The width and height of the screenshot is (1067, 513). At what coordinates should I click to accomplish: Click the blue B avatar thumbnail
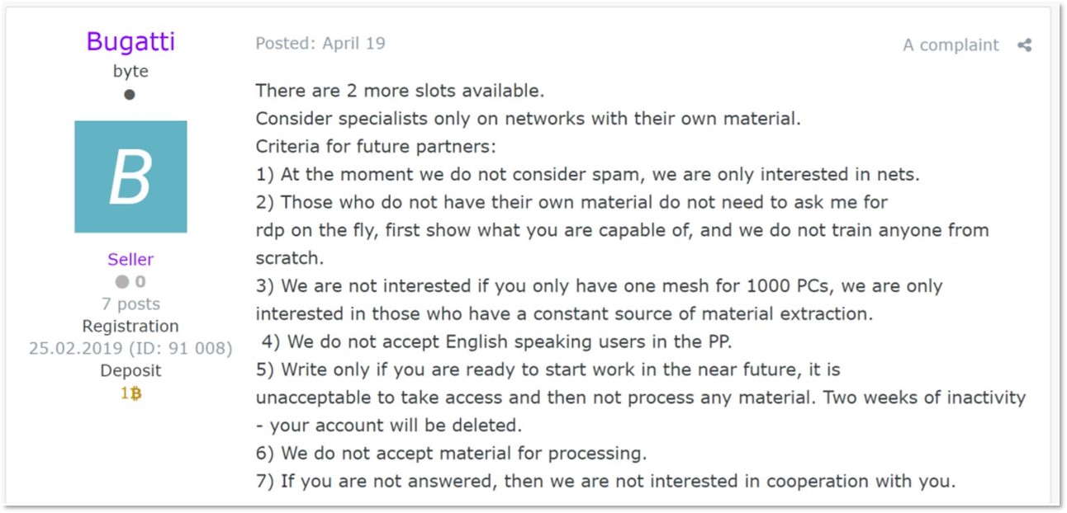click(x=130, y=176)
